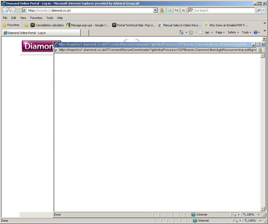Click Protected Mode lock icon in popup status bar
268x224 pixels.
tap(235, 215)
